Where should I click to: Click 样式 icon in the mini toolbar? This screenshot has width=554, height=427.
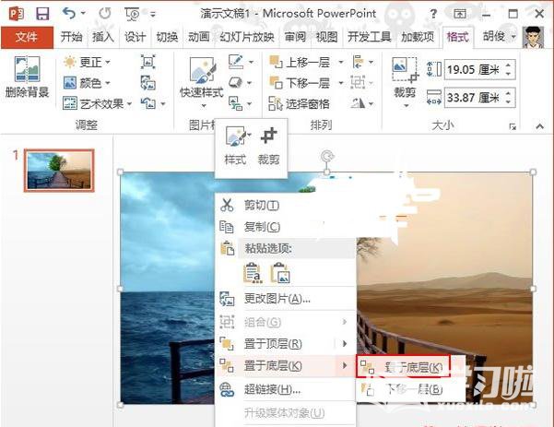235,145
